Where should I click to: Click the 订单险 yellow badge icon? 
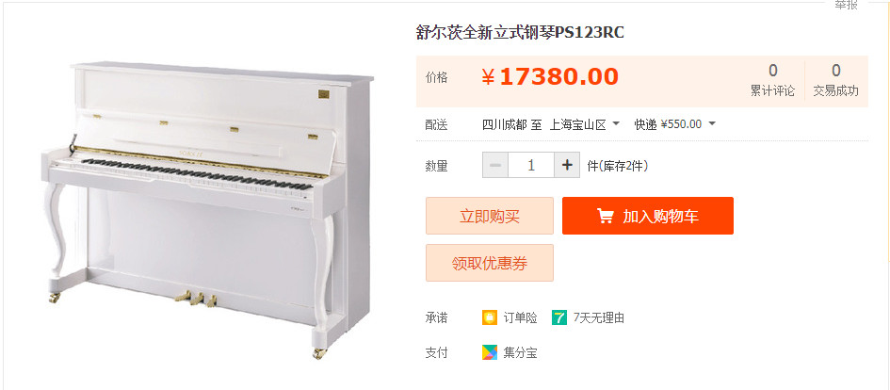pyautogui.click(x=490, y=317)
